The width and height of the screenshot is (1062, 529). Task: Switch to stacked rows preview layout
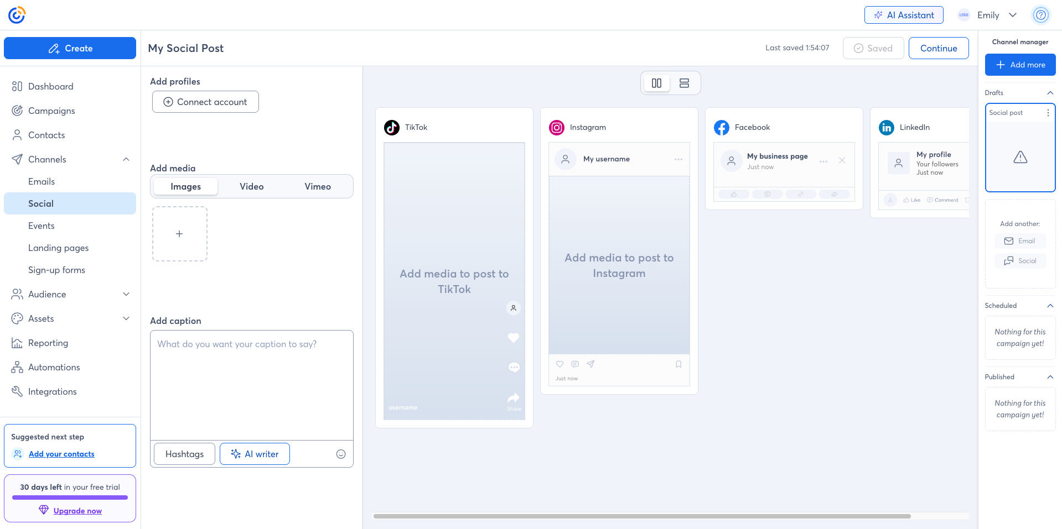point(684,83)
